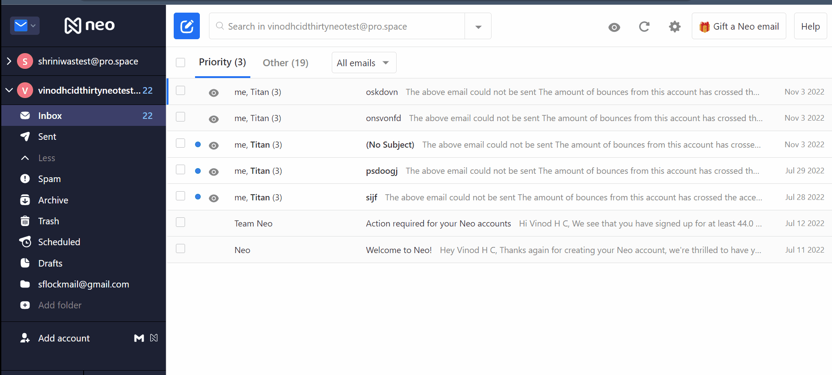
Task: Select the No Subject email checkbox
Action: [x=181, y=143]
